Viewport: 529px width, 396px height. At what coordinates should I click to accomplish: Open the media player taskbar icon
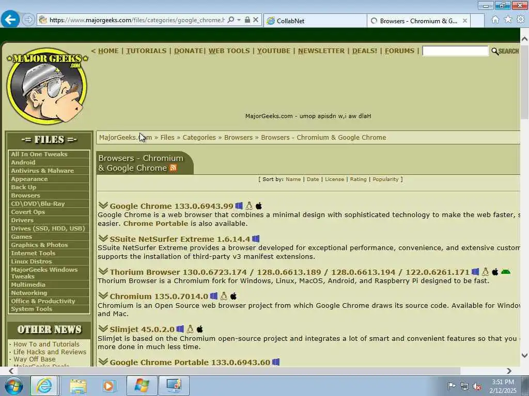109,386
